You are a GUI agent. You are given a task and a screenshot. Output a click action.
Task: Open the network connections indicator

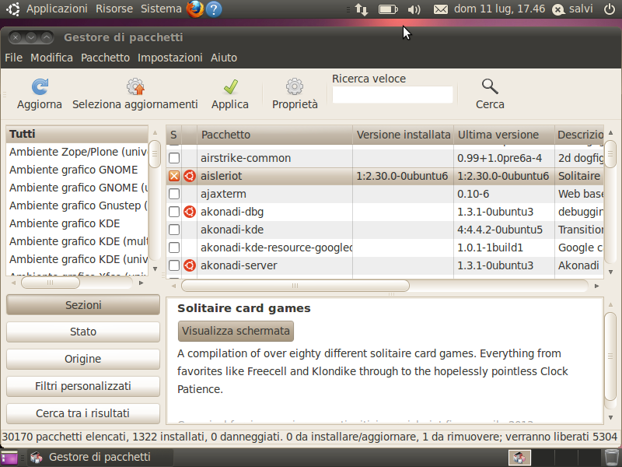click(x=362, y=9)
